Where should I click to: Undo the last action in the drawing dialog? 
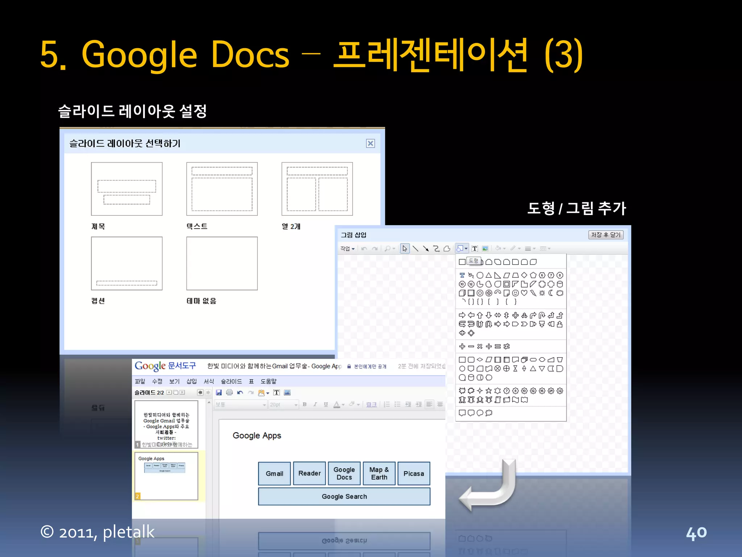[x=364, y=248]
